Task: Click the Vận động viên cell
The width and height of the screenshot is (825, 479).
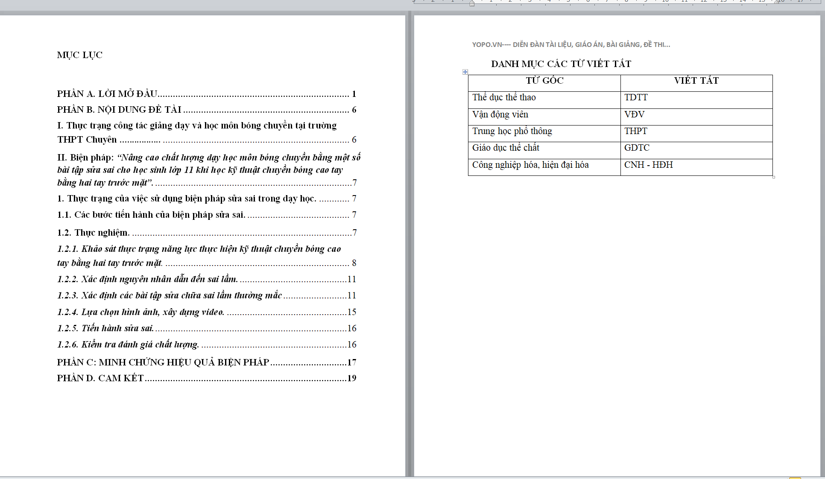Action: (x=544, y=117)
